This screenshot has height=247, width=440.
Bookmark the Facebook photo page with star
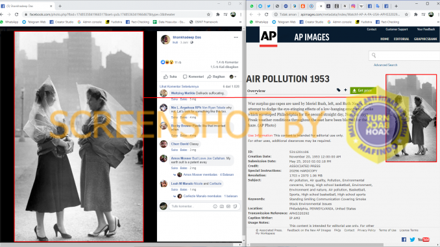[208, 14]
